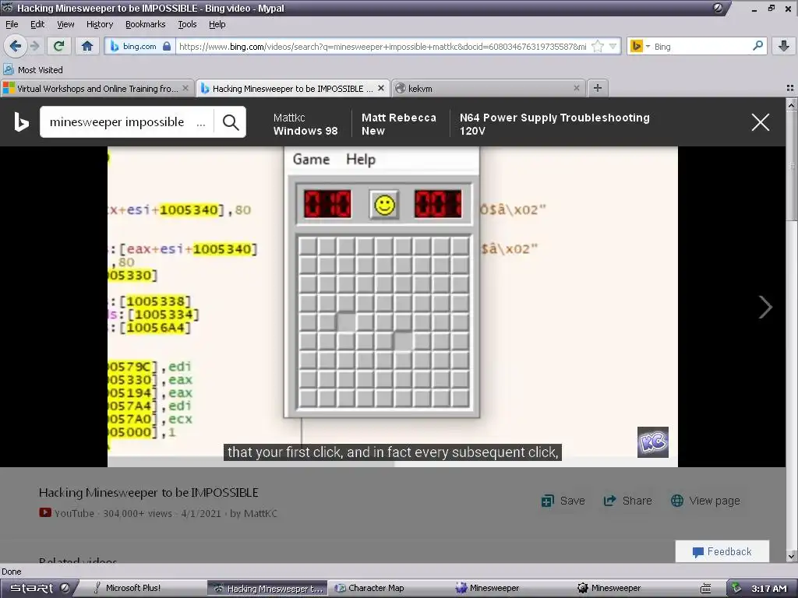The image size is (798, 598).
Task: Select the Matt Rebecca New suggestion
Action: click(398, 124)
